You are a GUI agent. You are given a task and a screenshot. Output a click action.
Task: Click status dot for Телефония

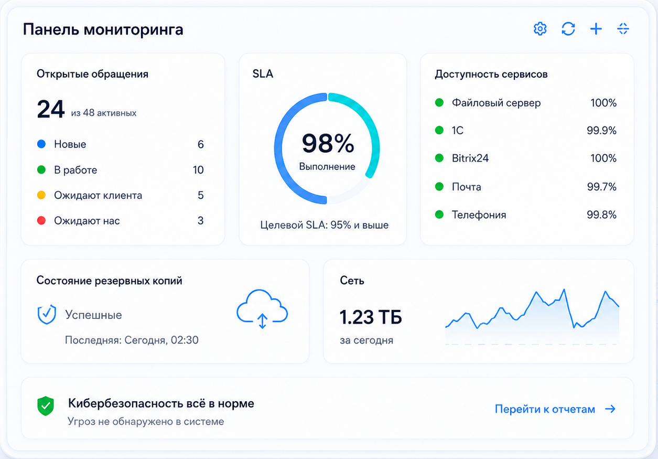[439, 215]
